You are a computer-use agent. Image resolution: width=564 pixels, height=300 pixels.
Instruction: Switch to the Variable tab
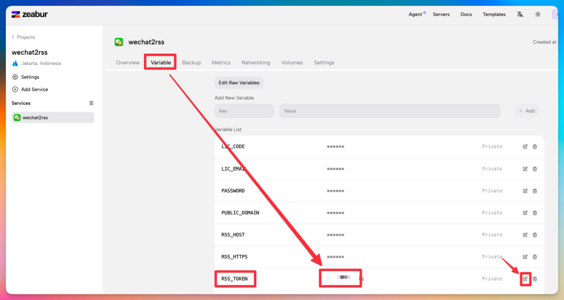(161, 63)
